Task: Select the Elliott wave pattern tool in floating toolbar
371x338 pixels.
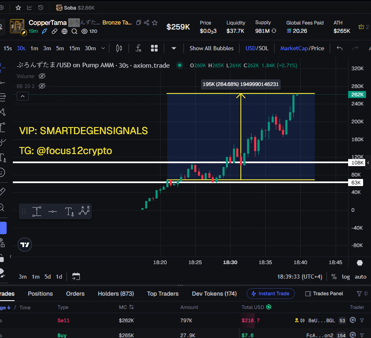Action: 84,211
